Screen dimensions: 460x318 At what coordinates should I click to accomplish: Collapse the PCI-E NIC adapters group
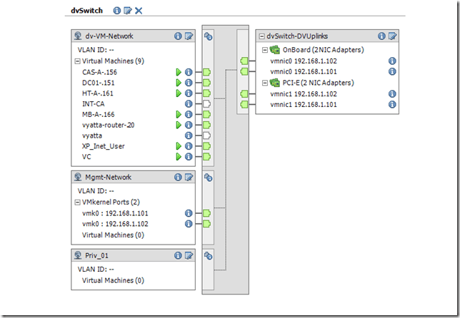(266, 83)
